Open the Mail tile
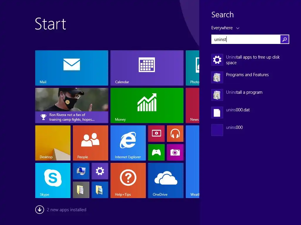 [x=72, y=68]
